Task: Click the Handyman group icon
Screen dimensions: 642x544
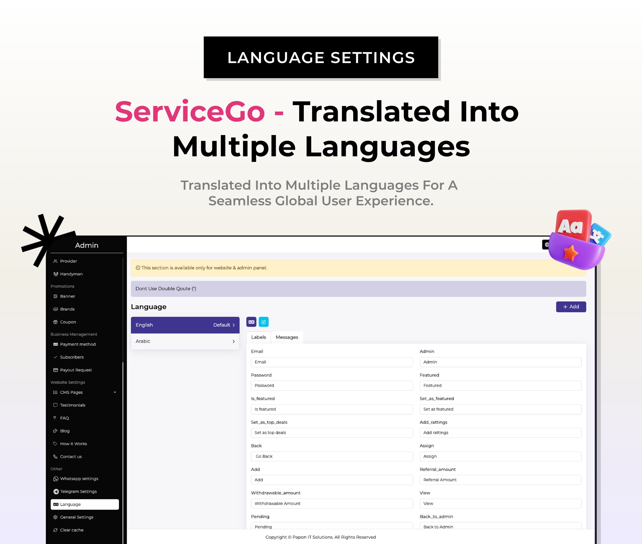Action: [56, 274]
